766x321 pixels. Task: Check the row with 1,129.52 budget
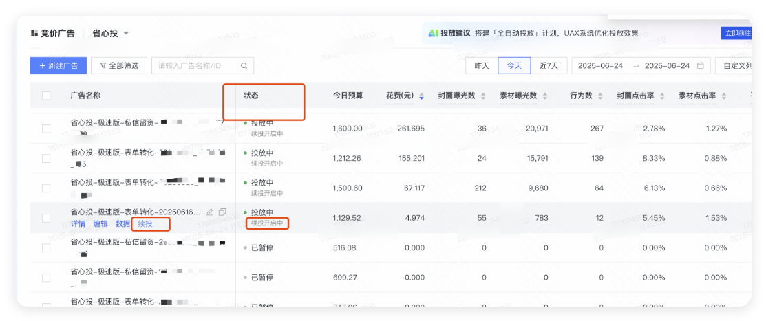pos(46,218)
